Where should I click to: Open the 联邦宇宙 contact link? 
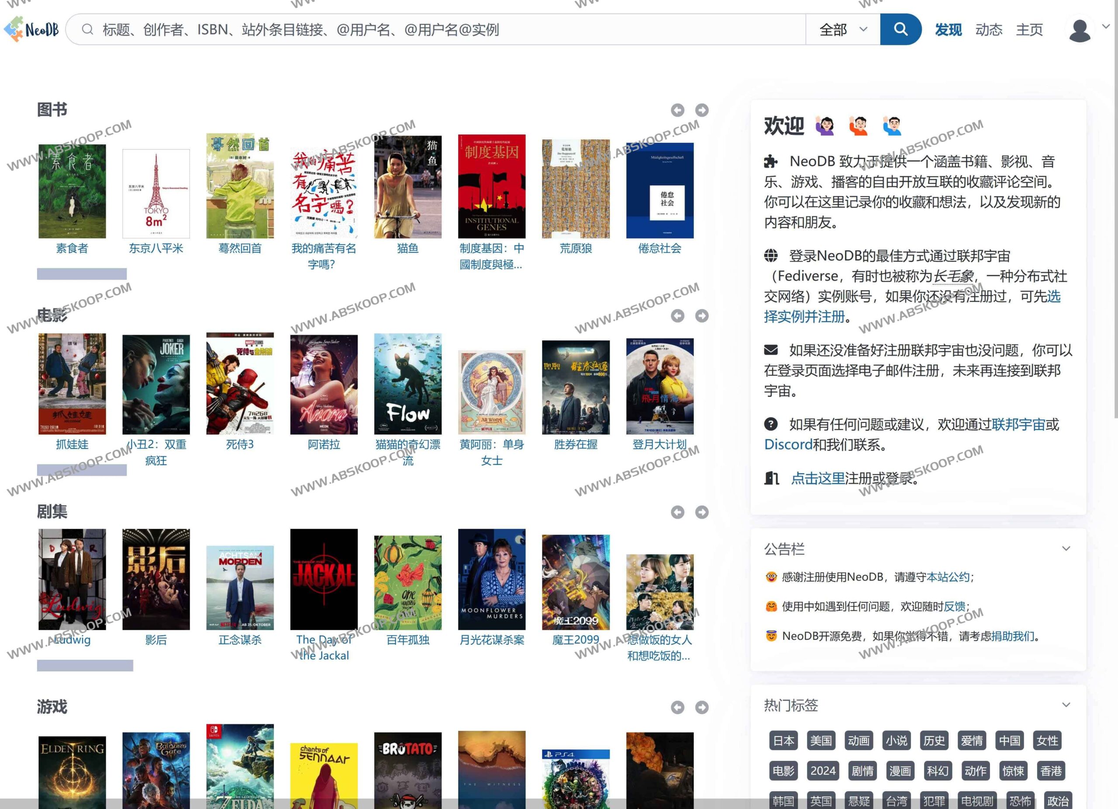click(x=1018, y=425)
